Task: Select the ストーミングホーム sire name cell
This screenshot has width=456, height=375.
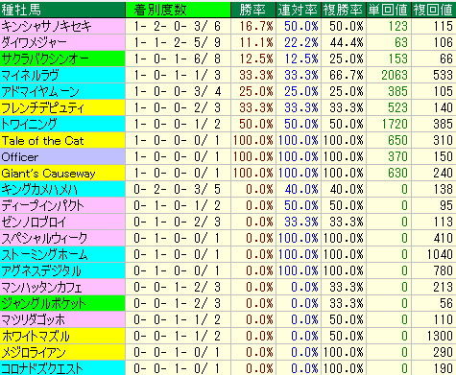Action: tap(62, 254)
